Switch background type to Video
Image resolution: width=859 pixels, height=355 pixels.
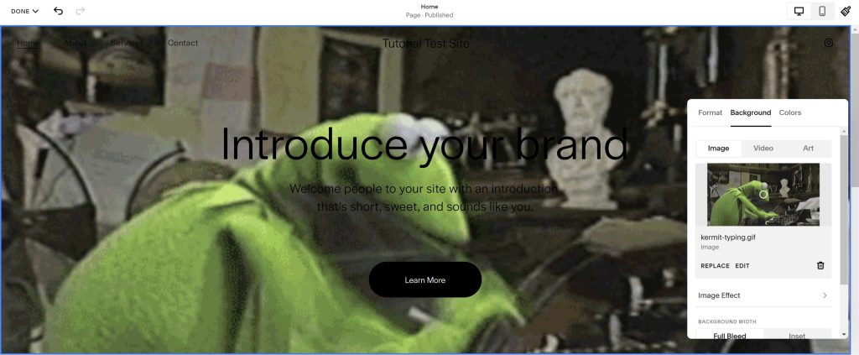click(763, 149)
